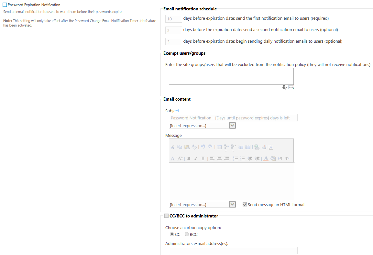Select the BCC carbon copy option
Image resolution: width=373 pixels, height=255 pixels.
(x=187, y=234)
